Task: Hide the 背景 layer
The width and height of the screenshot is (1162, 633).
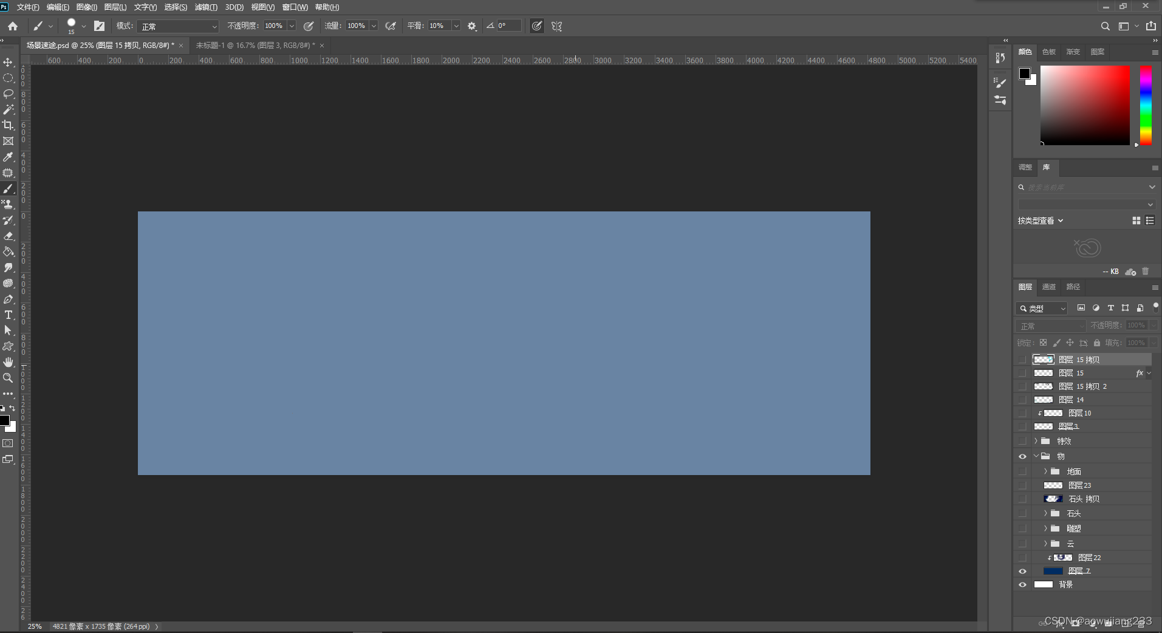Action: [1022, 584]
